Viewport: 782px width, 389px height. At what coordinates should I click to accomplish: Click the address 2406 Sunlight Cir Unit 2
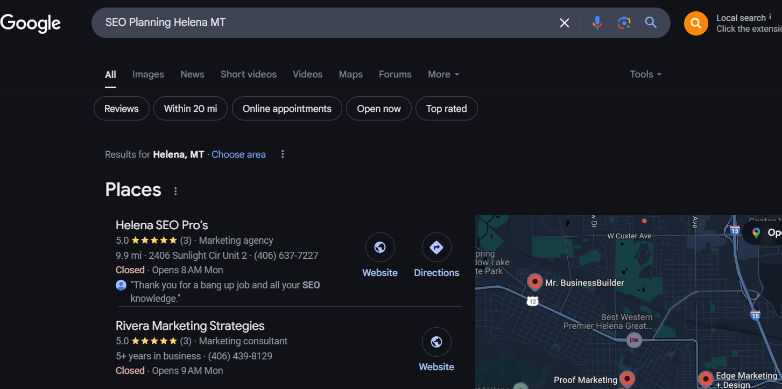(198, 255)
